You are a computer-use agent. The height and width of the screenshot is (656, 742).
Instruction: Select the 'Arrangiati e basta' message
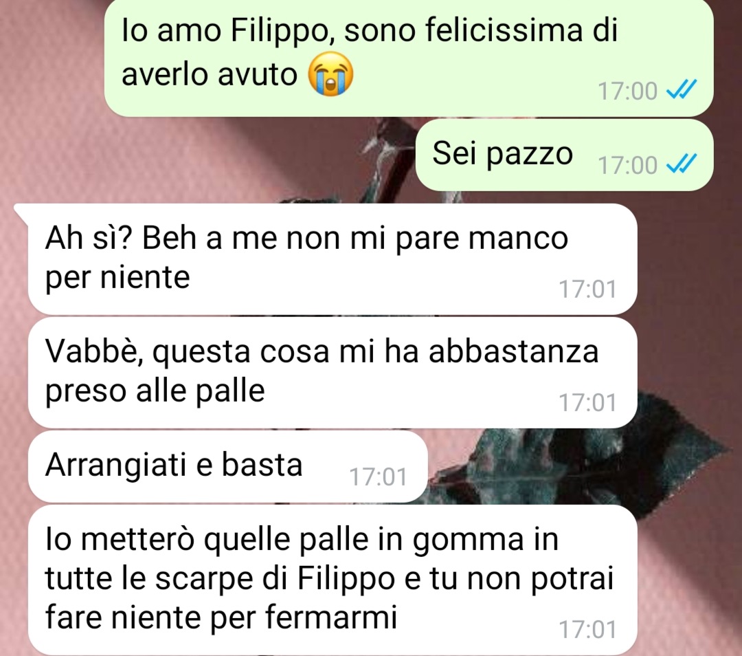(x=228, y=466)
